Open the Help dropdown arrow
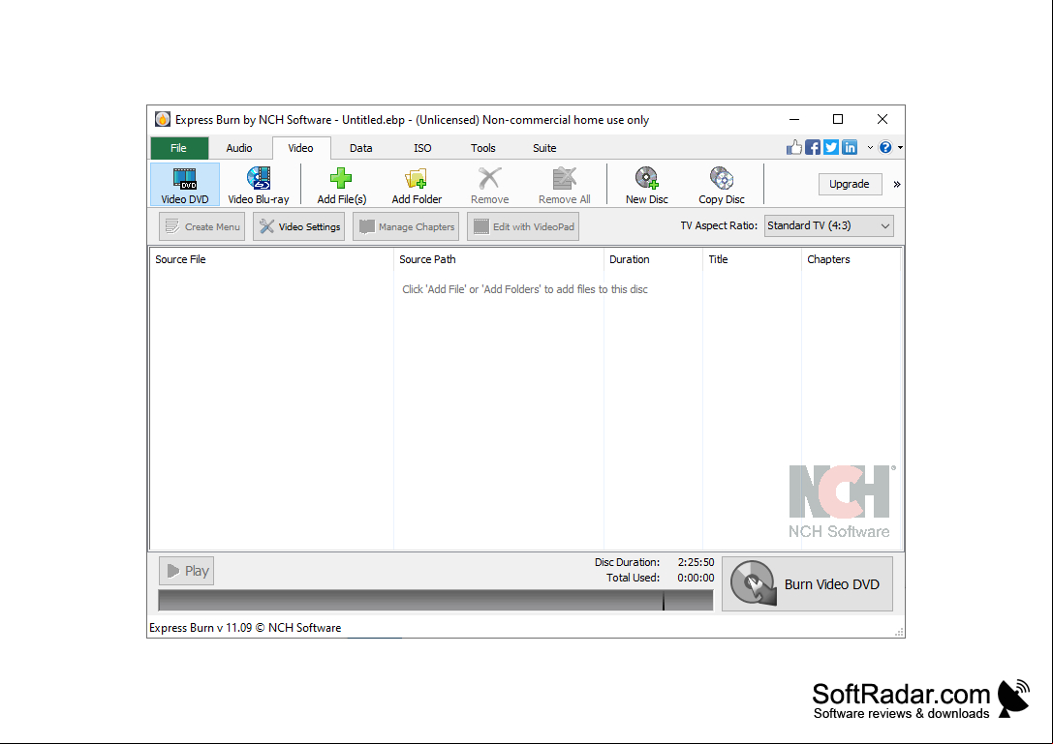The image size is (1053, 744). click(x=900, y=148)
